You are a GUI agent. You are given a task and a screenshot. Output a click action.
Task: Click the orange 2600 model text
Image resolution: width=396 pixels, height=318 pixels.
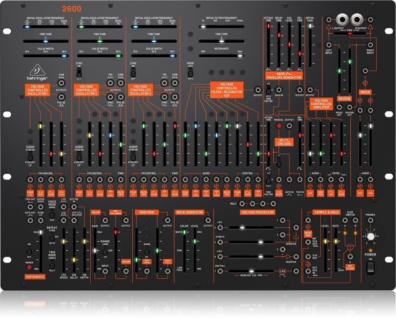tap(71, 9)
